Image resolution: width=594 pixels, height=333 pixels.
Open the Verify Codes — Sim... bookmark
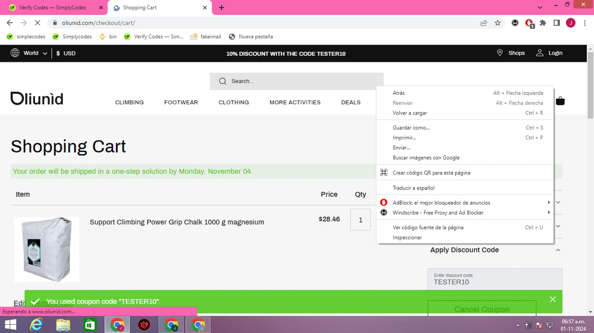154,37
